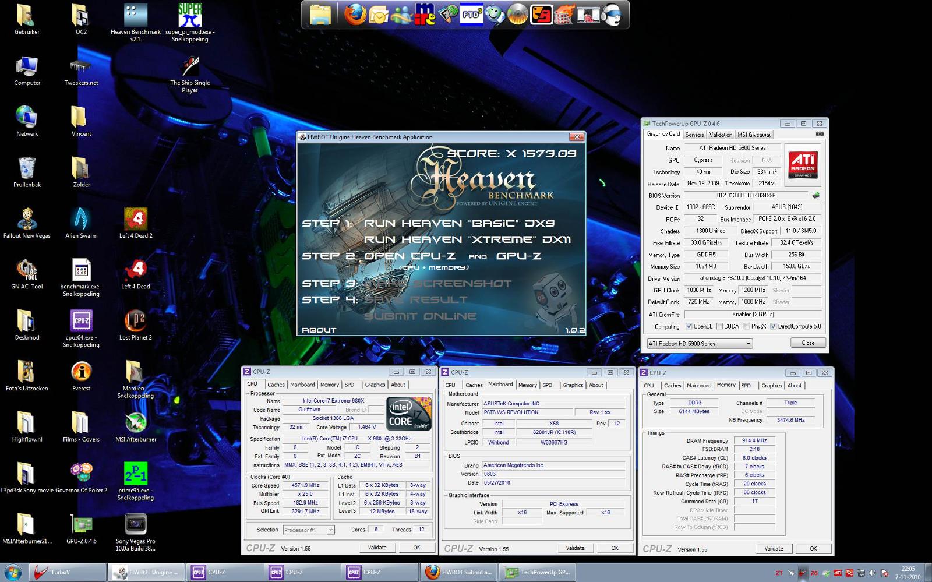Open the GN AC-Tool desktop icon
The height and width of the screenshot is (582, 932).
click(x=27, y=274)
